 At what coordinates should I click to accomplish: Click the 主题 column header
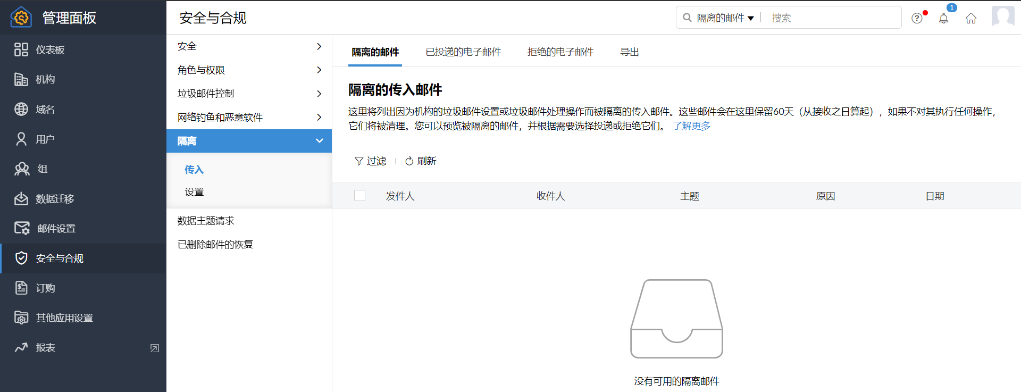click(x=690, y=196)
